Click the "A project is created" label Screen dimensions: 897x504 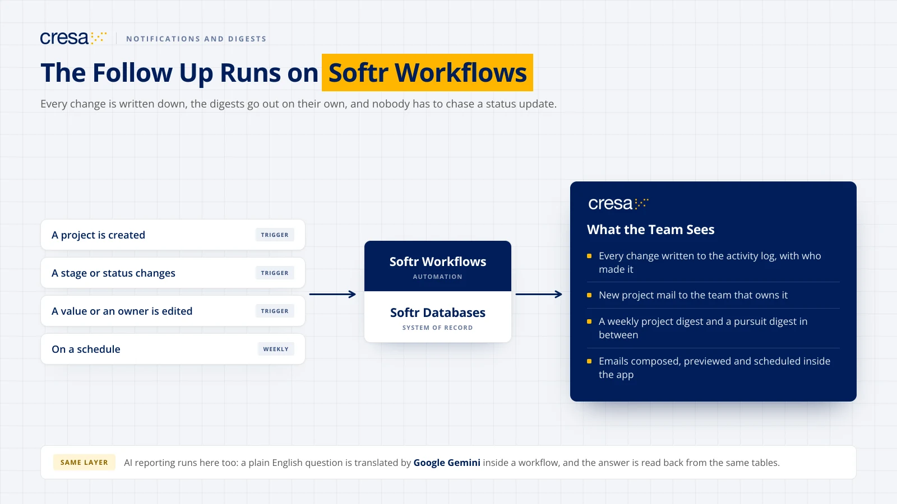coord(98,235)
